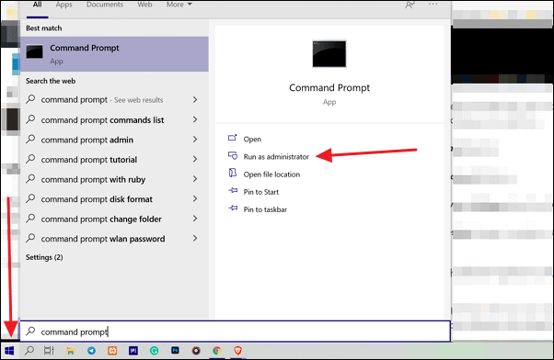Open Task View from the taskbar
The width and height of the screenshot is (554, 360).
pos(49,351)
